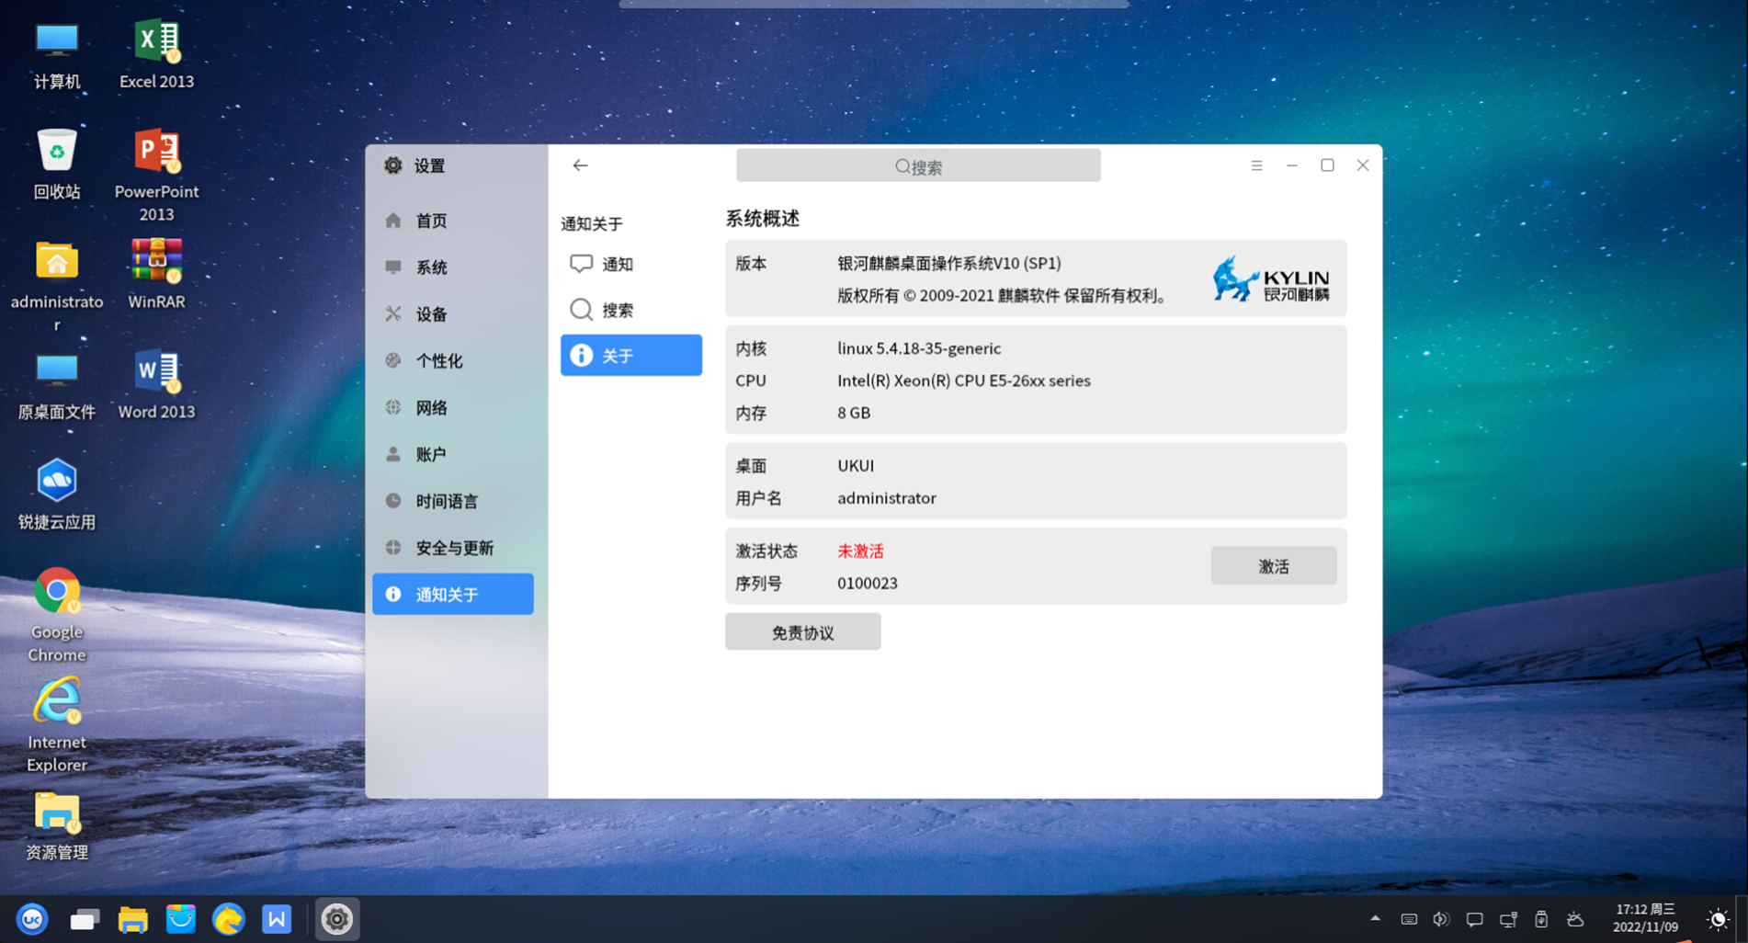Open the network tray icon
The height and width of the screenshot is (943, 1748).
1508,919
